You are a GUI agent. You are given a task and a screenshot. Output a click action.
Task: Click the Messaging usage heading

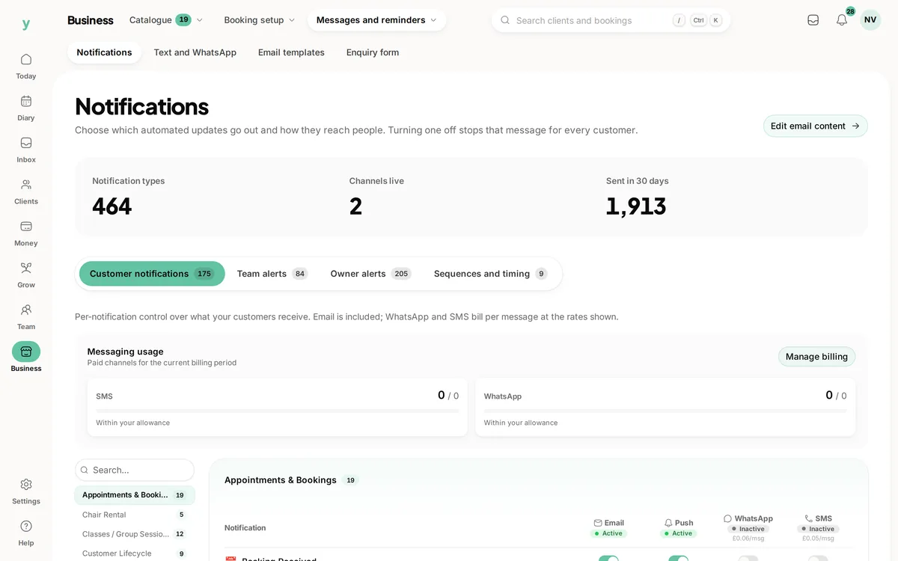(x=125, y=352)
